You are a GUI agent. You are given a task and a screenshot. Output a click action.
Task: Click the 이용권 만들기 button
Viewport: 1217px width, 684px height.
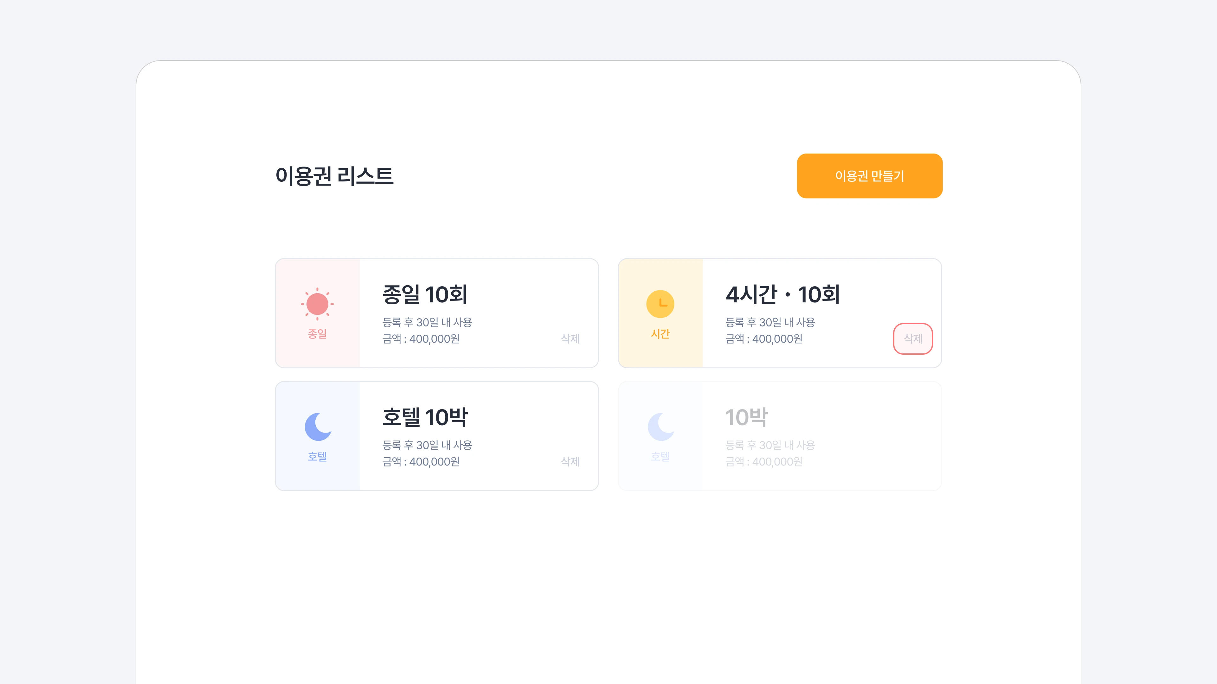pyautogui.click(x=869, y=176)
